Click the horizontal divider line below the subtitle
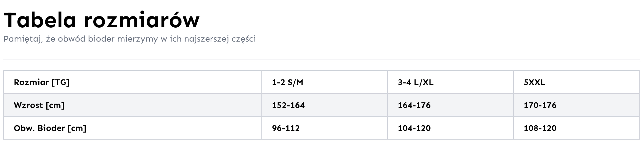Screen dimensions: 644x148 pos(321,60)
